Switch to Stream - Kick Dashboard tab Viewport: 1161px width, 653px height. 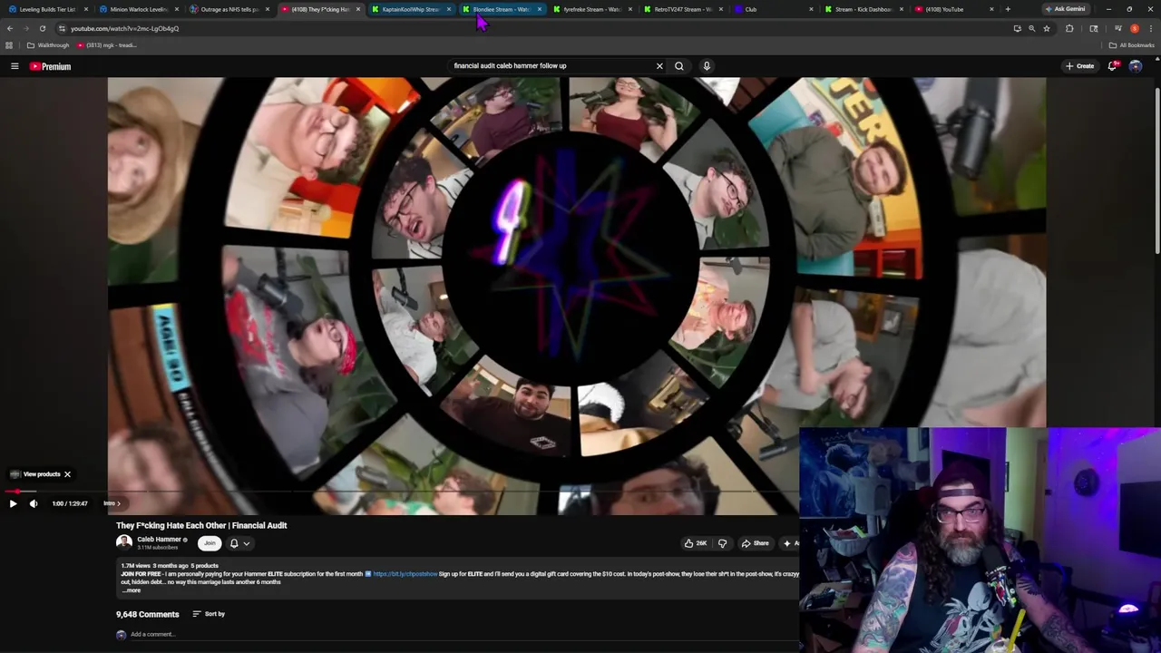[863, 9]
